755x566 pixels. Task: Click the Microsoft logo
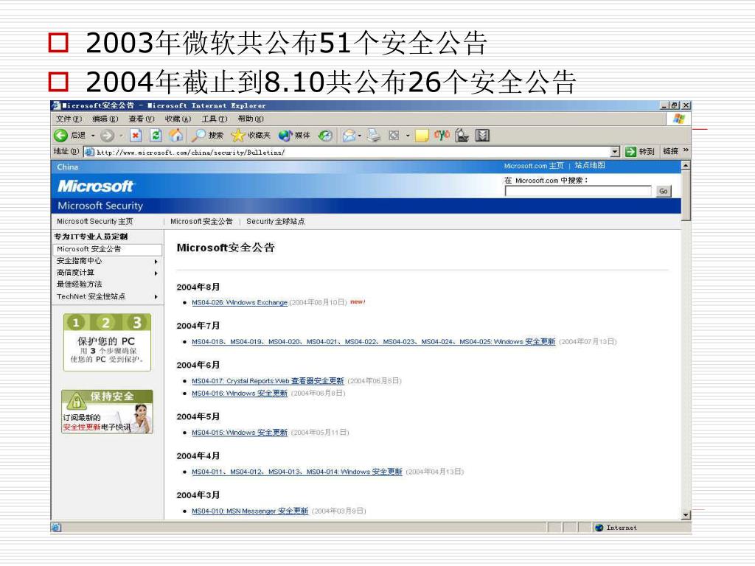pos(97,186)
